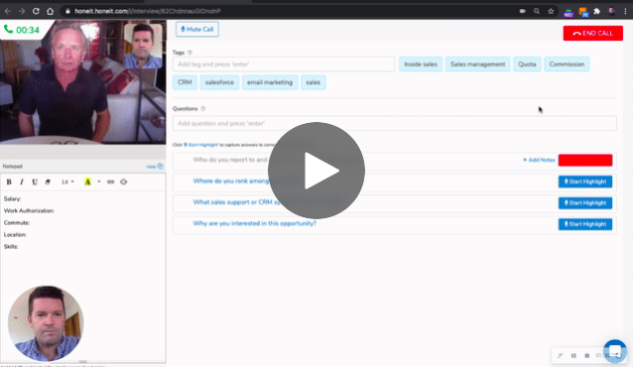Click 'Who do you report to and' question
Image resolution: width=633 pixels, height=367 pixels.
coord(230,160)
